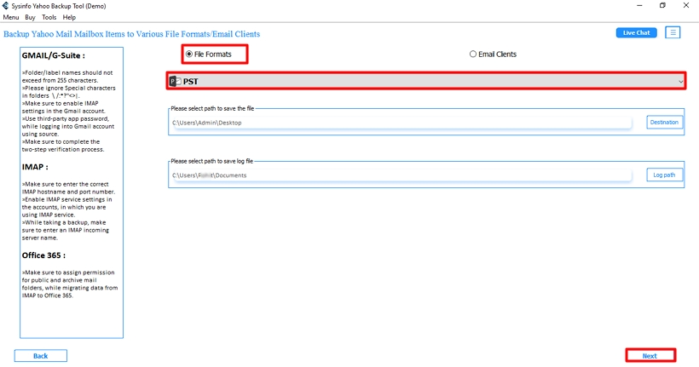
Task: Click 'Please select path to save log file' label
Action: [211, 161]
